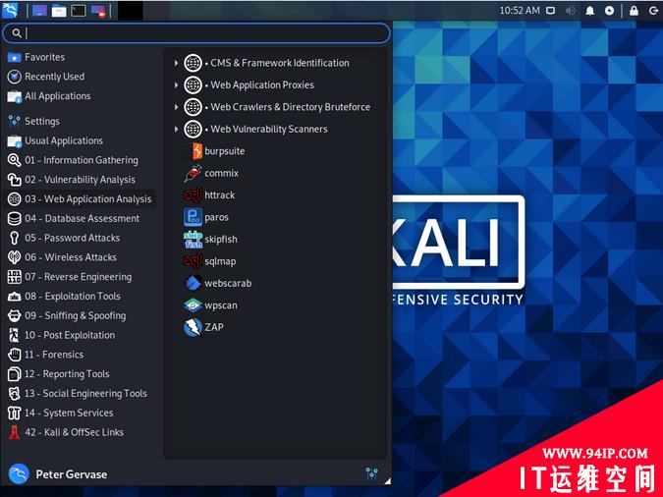Start skipfish scanner
This screenshot has height=497, width=663.
210,239
